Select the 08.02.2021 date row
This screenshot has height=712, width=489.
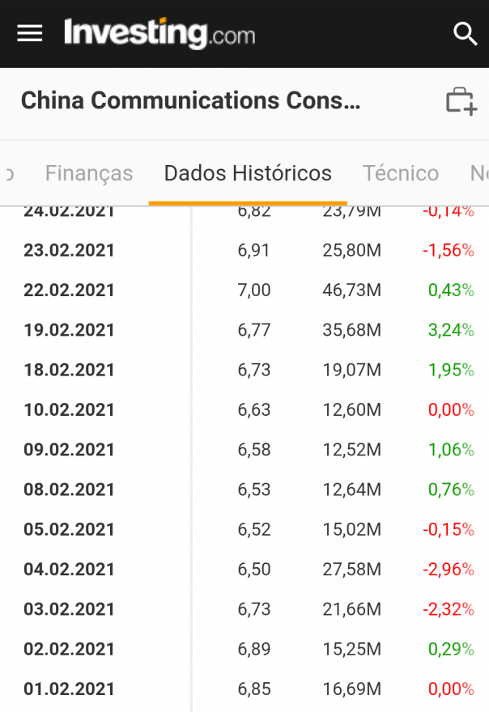click(70, 489)
